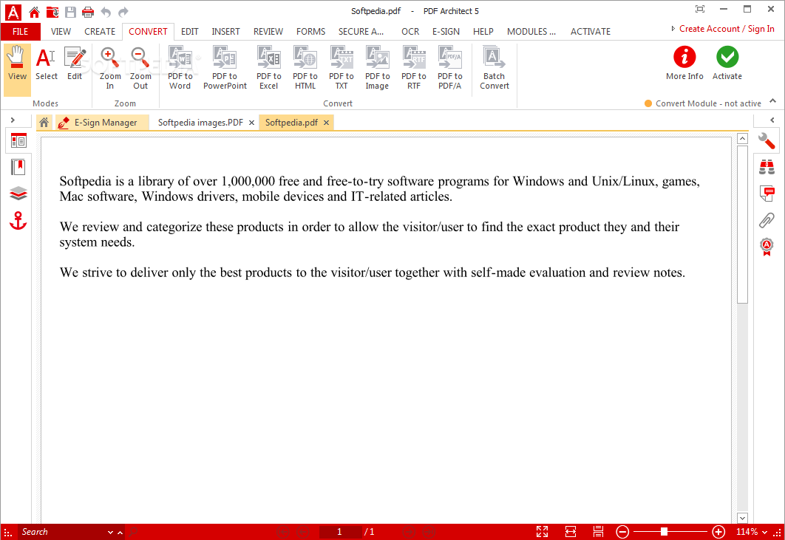The height and width of the screenshot is (540, 785).
Task: Toggle full screen view in status bar
Action: click(x=543, y=531)
